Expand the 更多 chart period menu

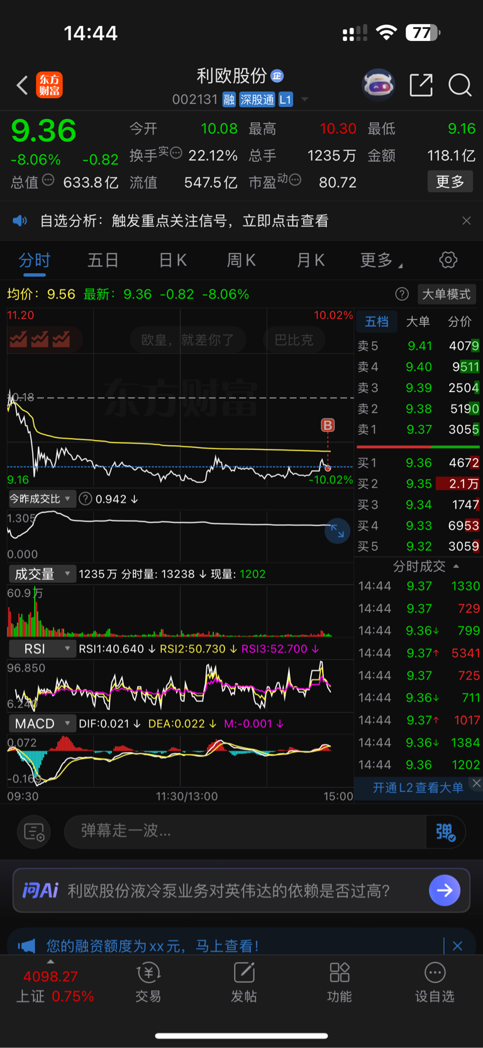click(380, 260)
